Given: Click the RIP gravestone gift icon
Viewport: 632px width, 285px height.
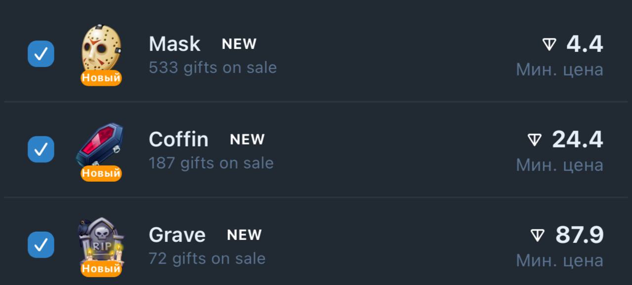Looking at the screenshot, I should [101, 240].
